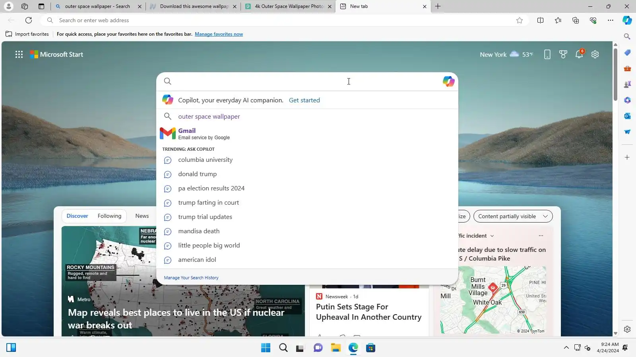Open the sidebar Outlook icon
Screen dimensions: 636x357
pyautogui.click(x=627, y=116)
